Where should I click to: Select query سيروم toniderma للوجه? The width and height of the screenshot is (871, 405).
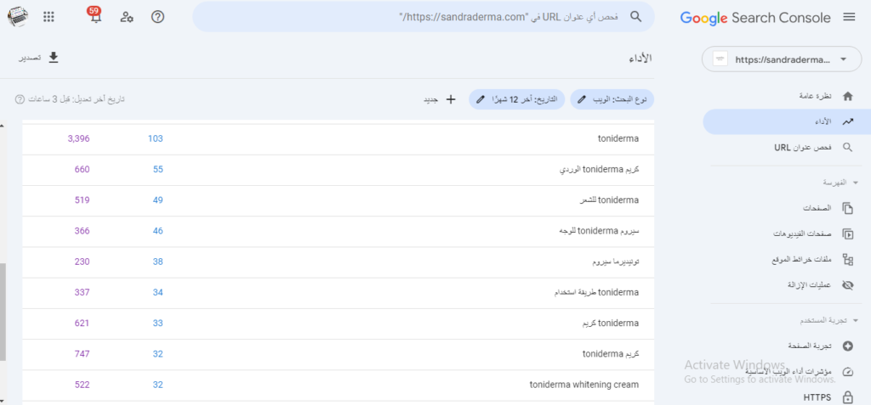pyautogui.click(x=338, y=231)
